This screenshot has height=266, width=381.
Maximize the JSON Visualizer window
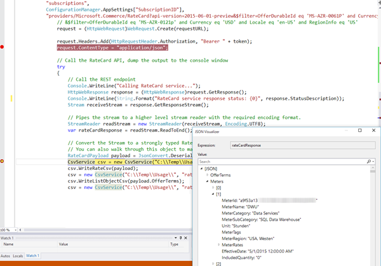point(360,130)
